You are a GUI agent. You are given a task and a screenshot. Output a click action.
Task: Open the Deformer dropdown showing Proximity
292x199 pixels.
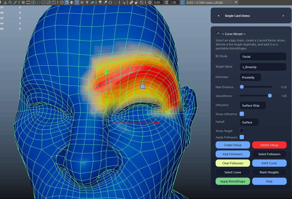pos(250,77)
